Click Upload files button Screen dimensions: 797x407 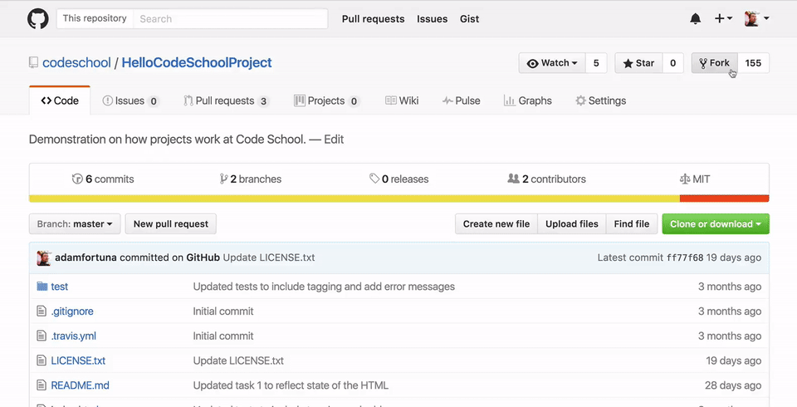click(x=572, y=224)
